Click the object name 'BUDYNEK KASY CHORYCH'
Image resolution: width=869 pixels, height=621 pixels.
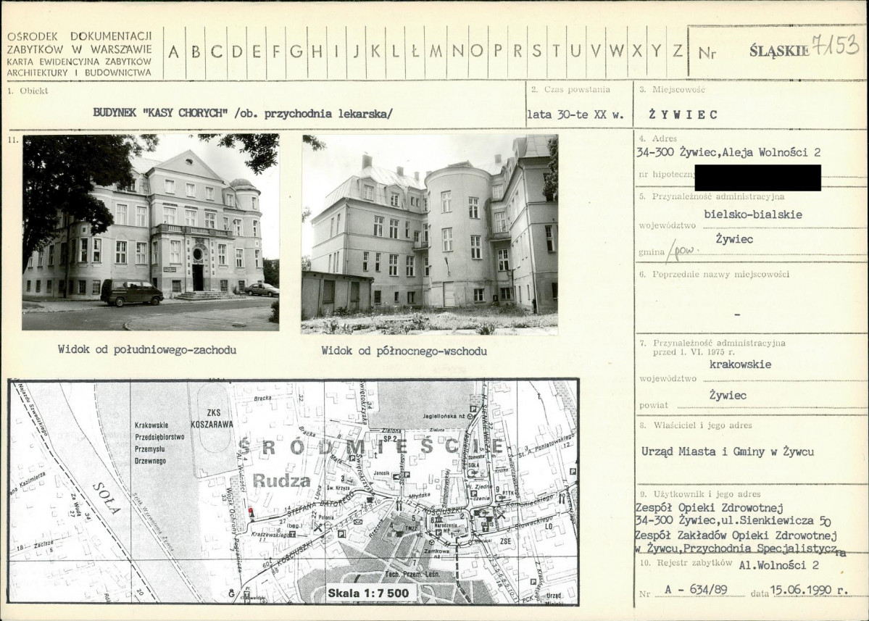click(x=162, y=113)
